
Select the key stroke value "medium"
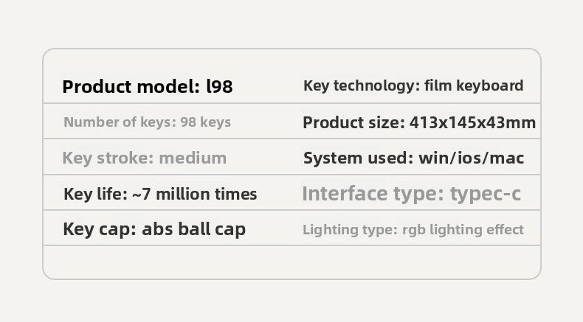(x=193, y=158)
